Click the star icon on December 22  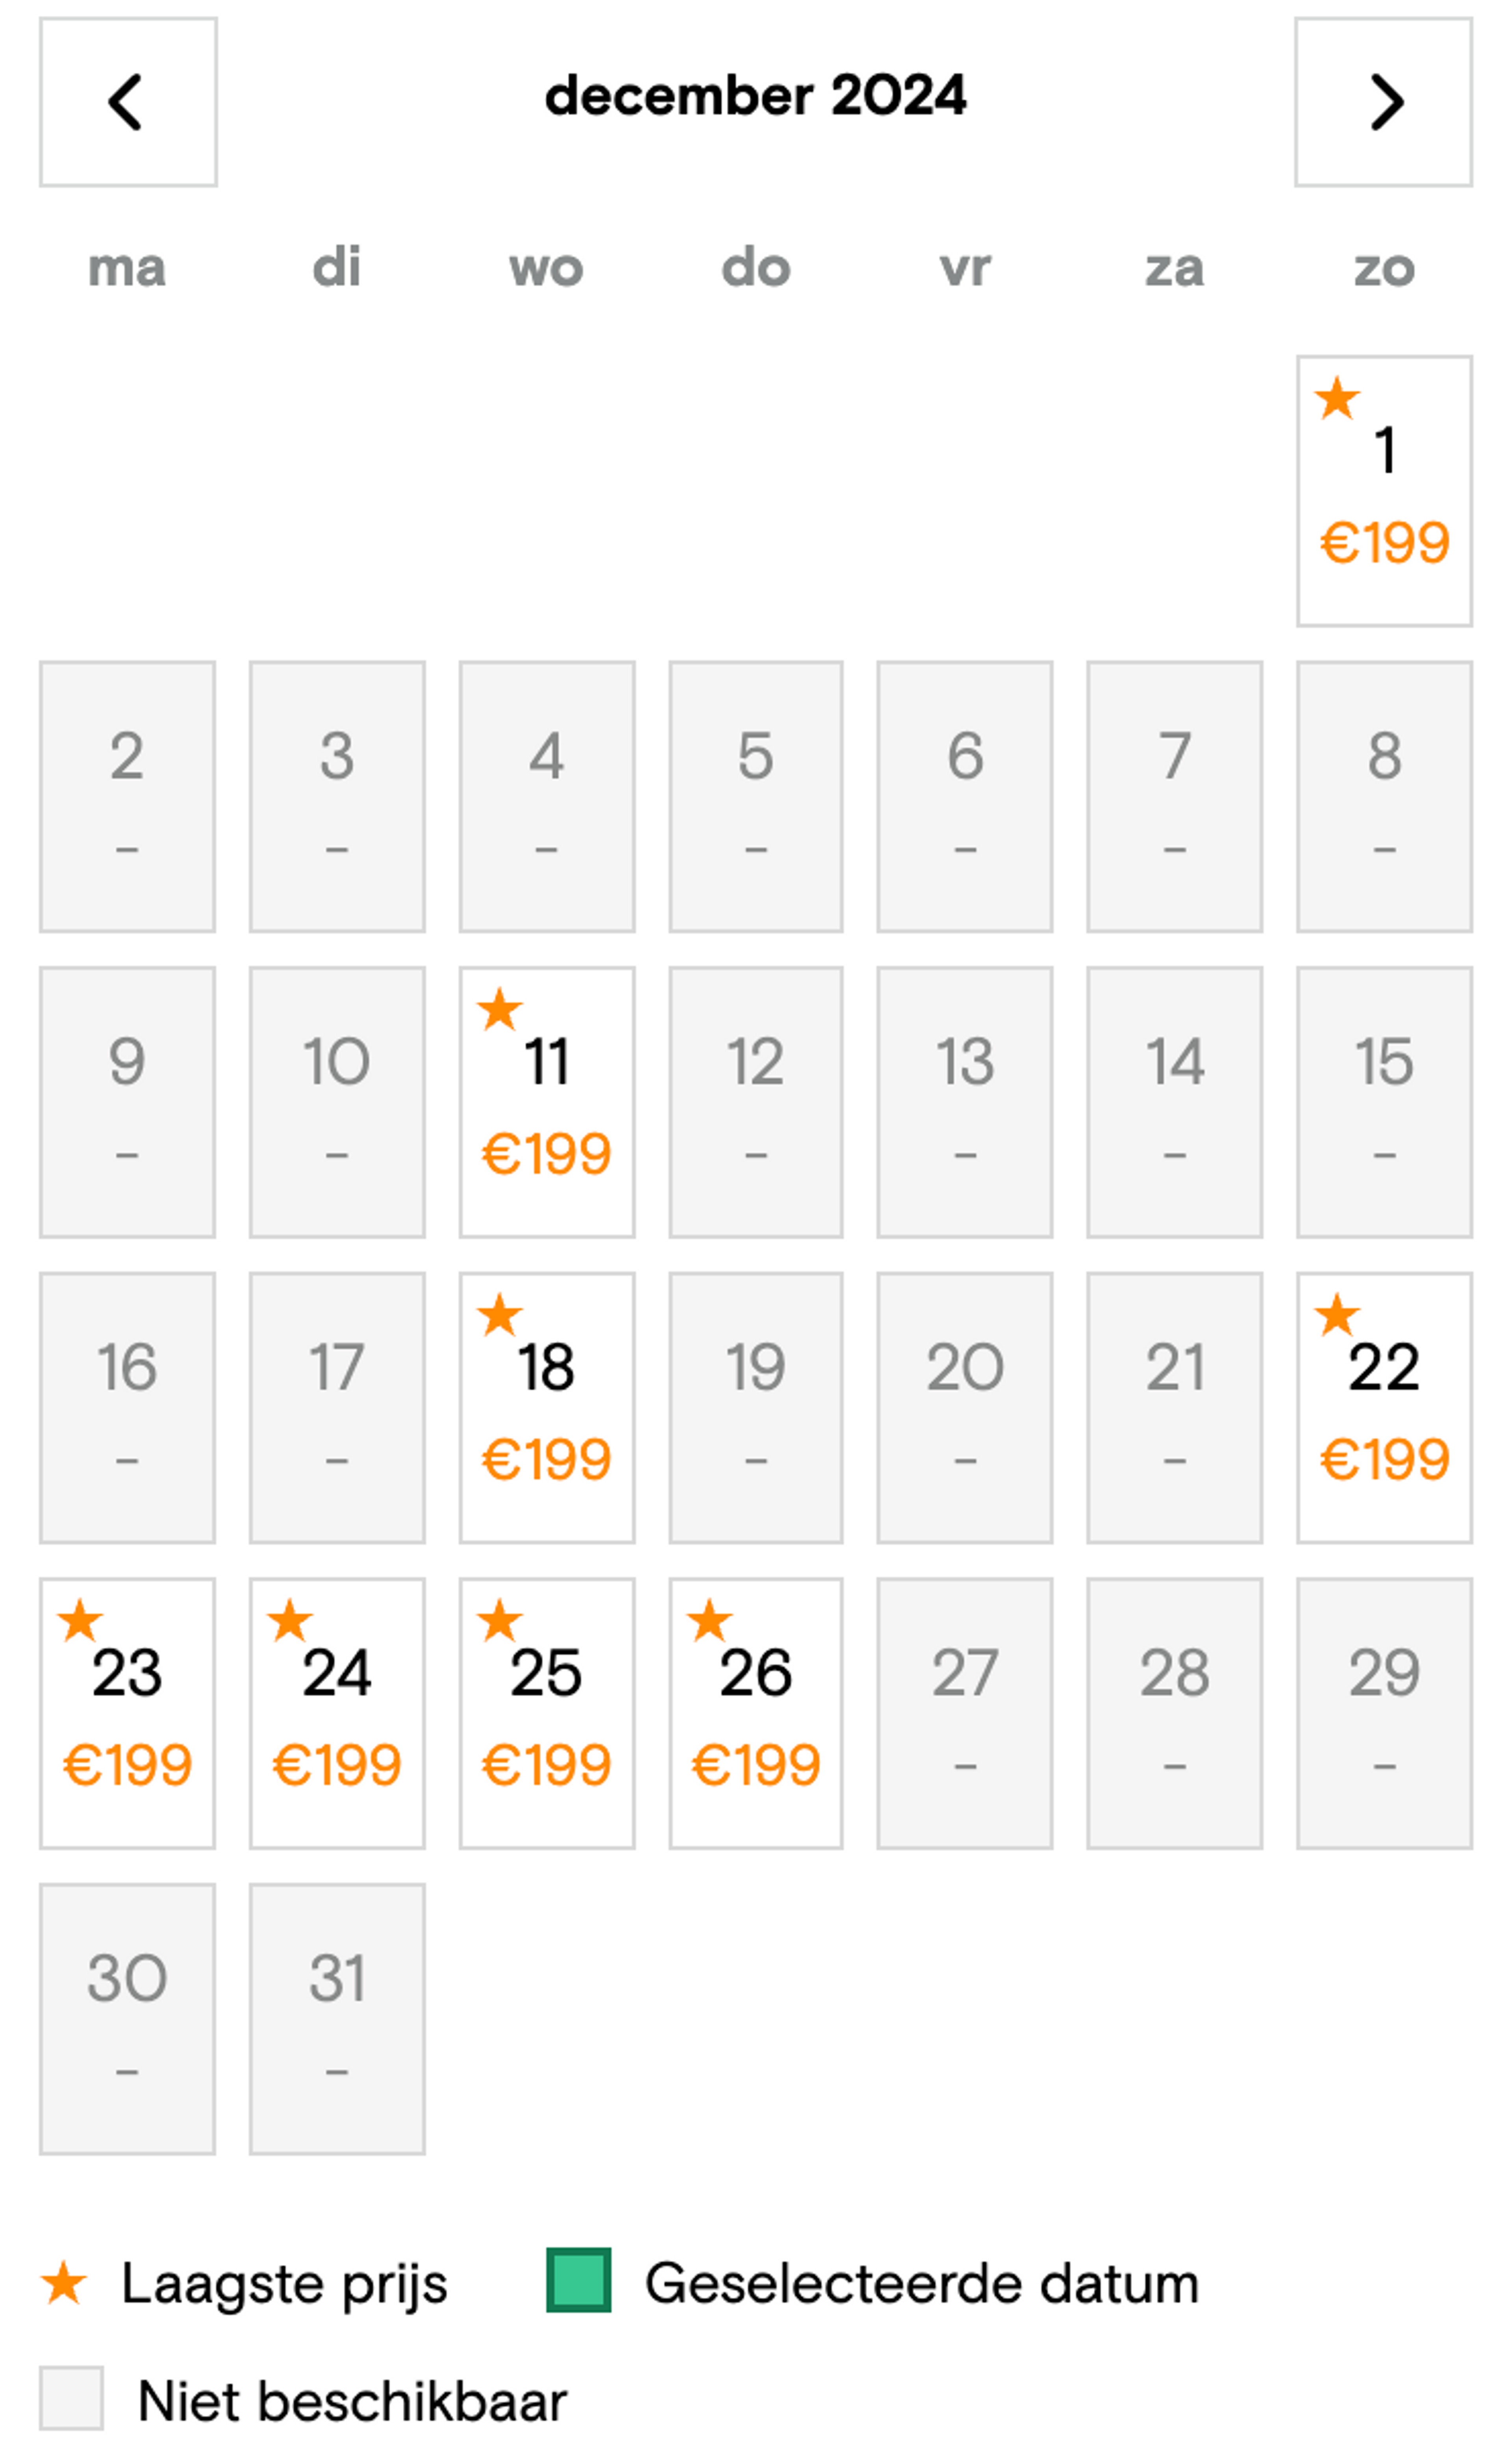point(1337,1315)
